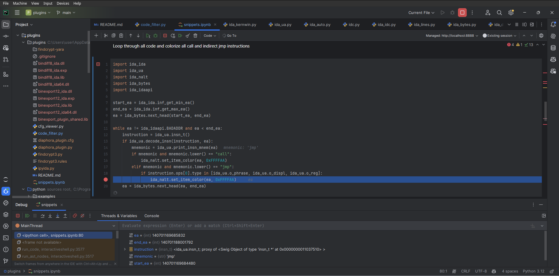Toggle the Debug tool window button

[6, 191]
